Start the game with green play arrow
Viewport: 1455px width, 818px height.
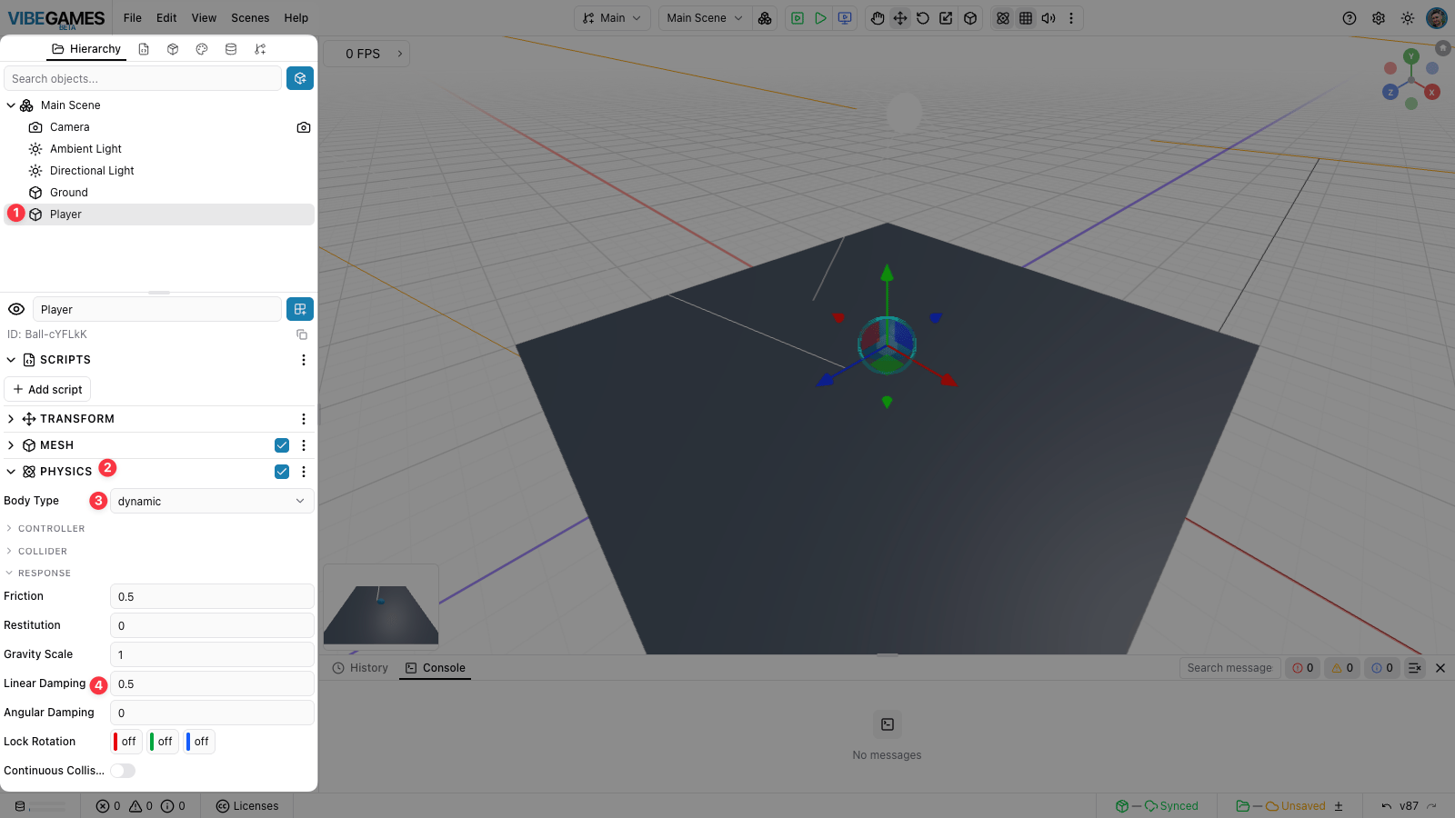821,18
